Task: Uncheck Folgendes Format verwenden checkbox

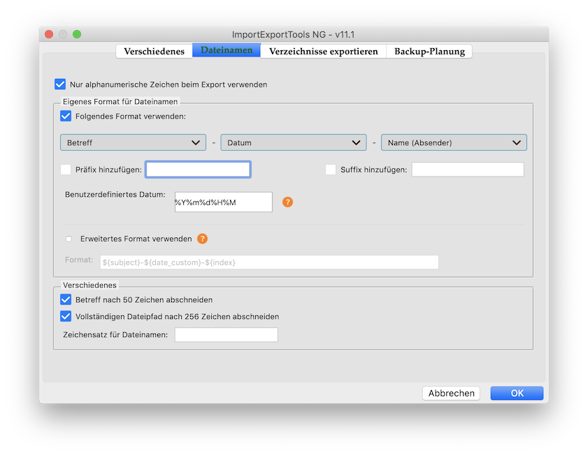Action: pos(66,116)
